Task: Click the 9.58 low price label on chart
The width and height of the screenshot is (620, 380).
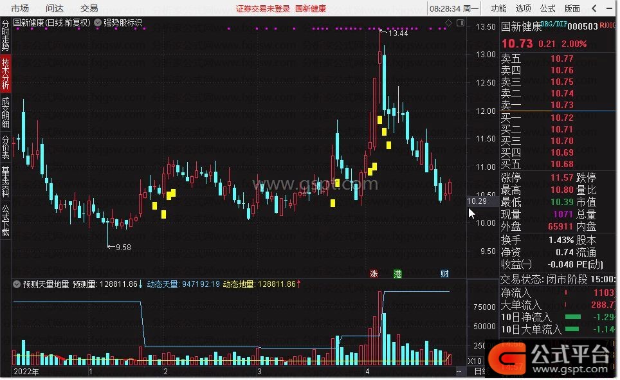Action: point(123,248)
